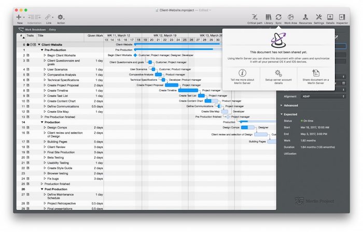Viewport: 363px width, 232px height.
Task: Click the '5 days' Building Pages work cell
Action: point(99,142)
